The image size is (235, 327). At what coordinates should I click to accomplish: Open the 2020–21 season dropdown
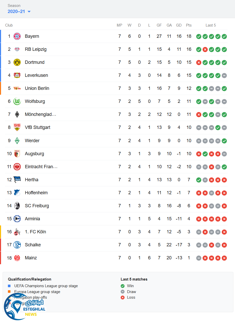16,11
